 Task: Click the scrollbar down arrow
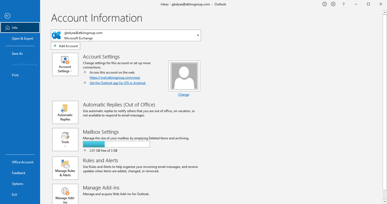385,201
